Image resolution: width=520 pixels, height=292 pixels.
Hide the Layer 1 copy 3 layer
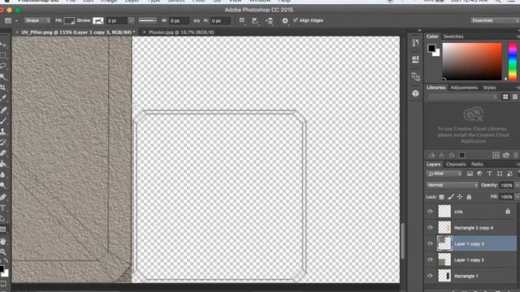click(430, 243)
